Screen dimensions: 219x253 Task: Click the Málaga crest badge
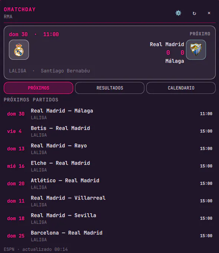tap(196, 50)
